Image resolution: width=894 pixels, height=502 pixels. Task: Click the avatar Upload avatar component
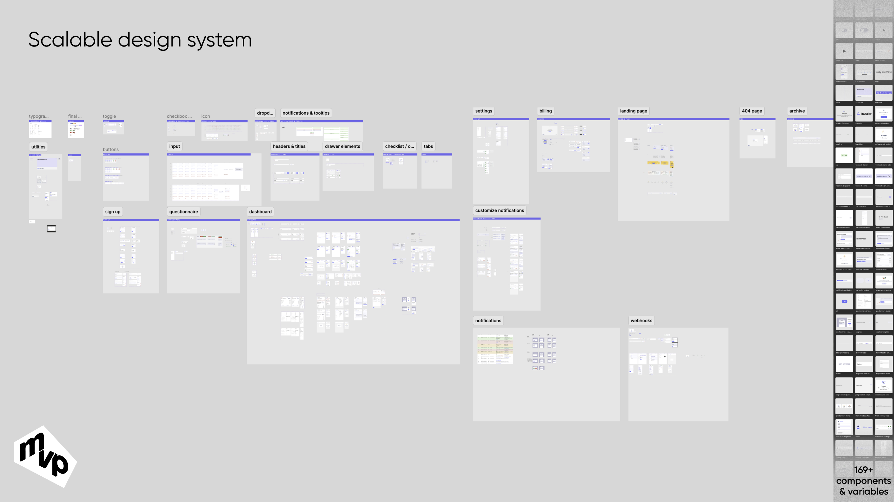[864, 427]
